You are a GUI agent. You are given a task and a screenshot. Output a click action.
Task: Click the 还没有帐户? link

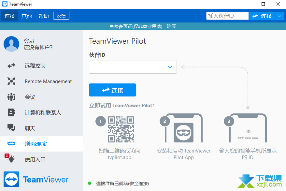coord(38,48)
